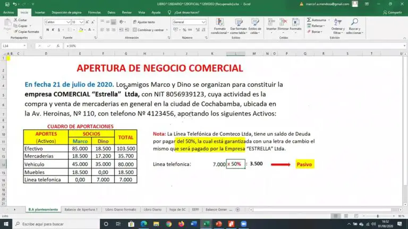Click Combinar y centrar button
The height and width of the screenshot is (229, 408).
point(149,30)
